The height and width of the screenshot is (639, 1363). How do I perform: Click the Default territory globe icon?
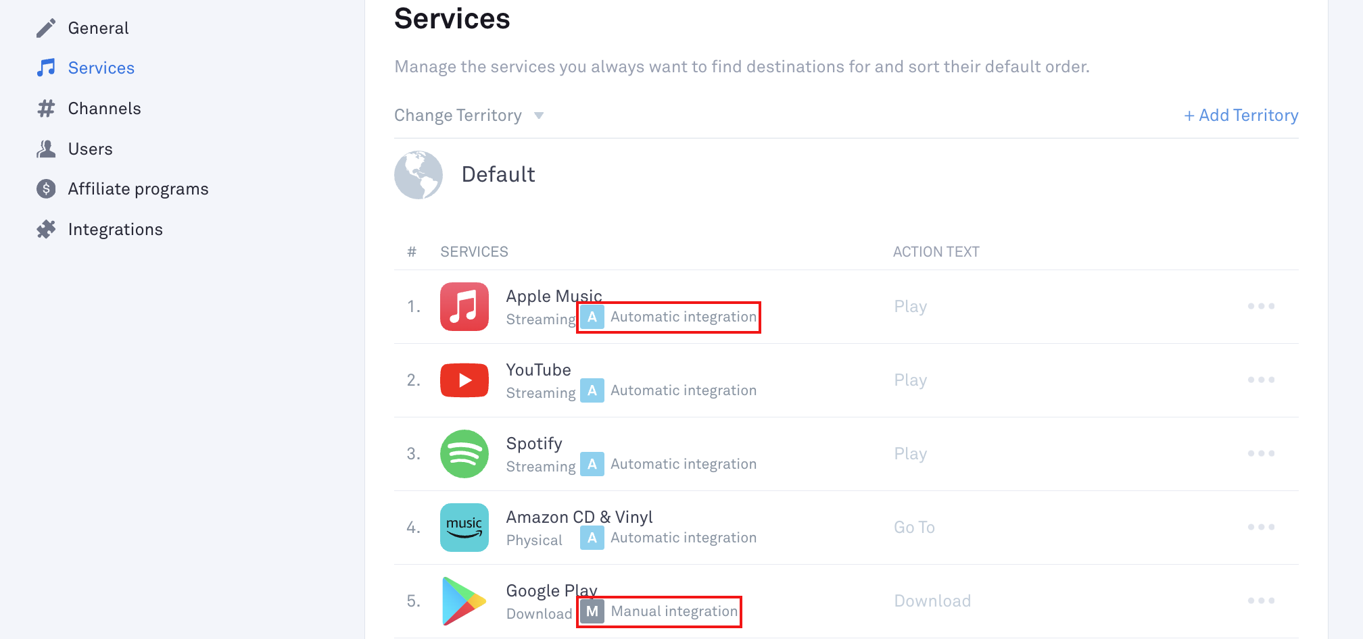[419, 175]
